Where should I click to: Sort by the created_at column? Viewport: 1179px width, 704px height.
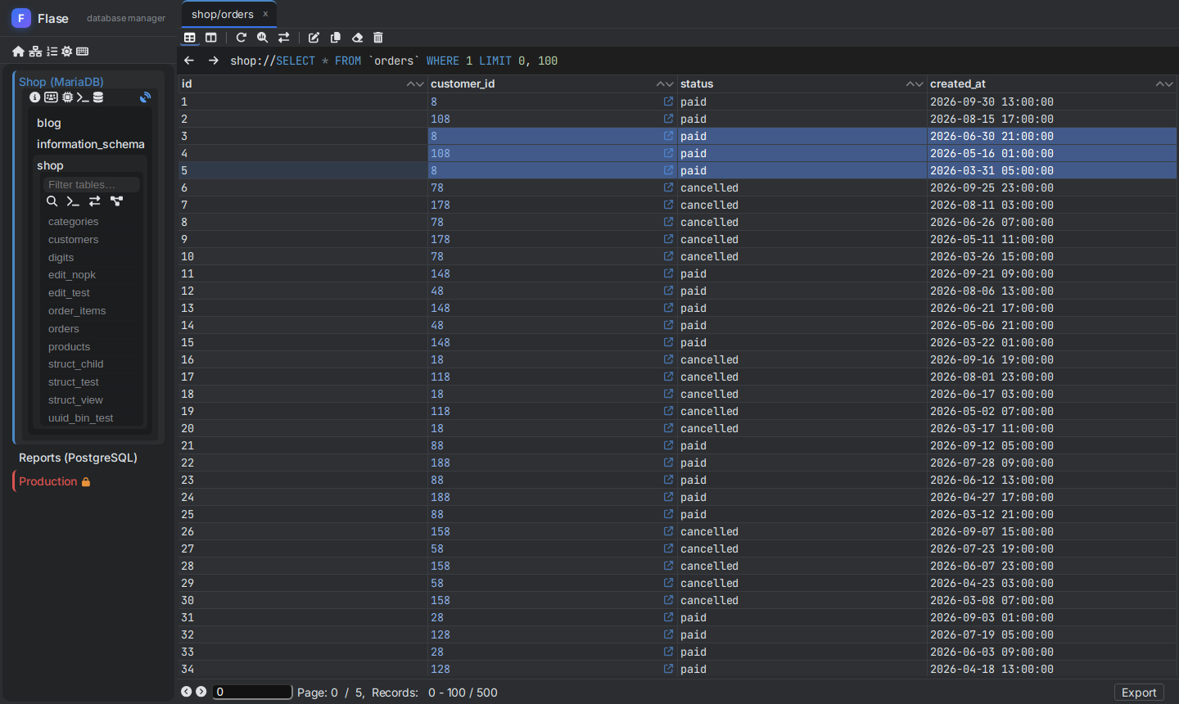[x=1164, y=84]
